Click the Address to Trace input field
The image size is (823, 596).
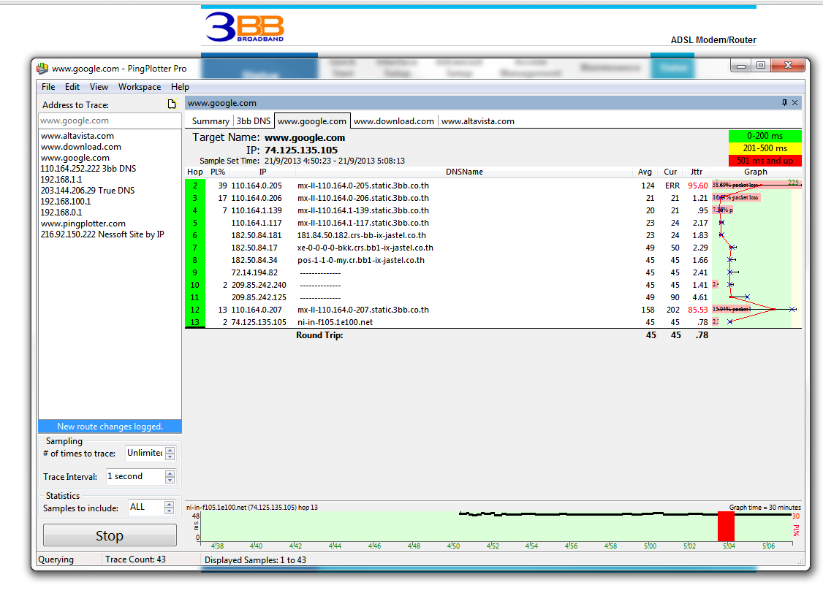coord(110,121)
